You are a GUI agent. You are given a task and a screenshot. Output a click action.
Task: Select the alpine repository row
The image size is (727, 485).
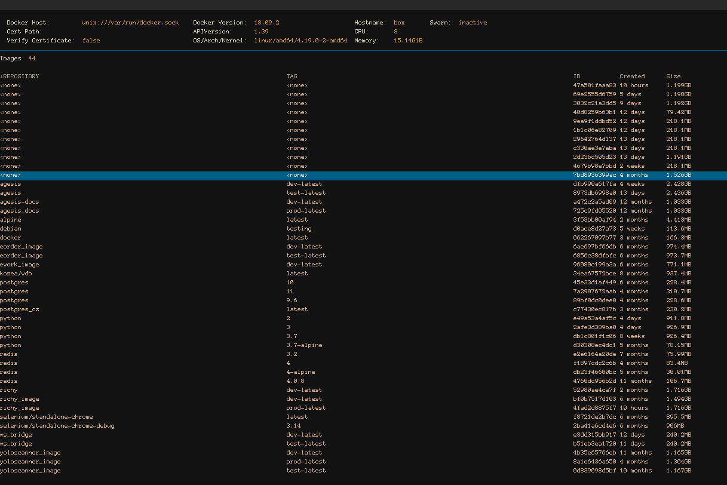coord(363,220)
